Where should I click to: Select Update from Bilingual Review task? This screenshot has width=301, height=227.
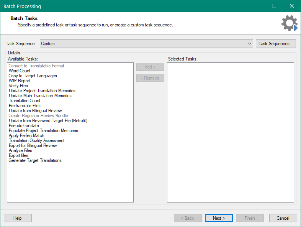pyautogui.click(x=35, y=111)
